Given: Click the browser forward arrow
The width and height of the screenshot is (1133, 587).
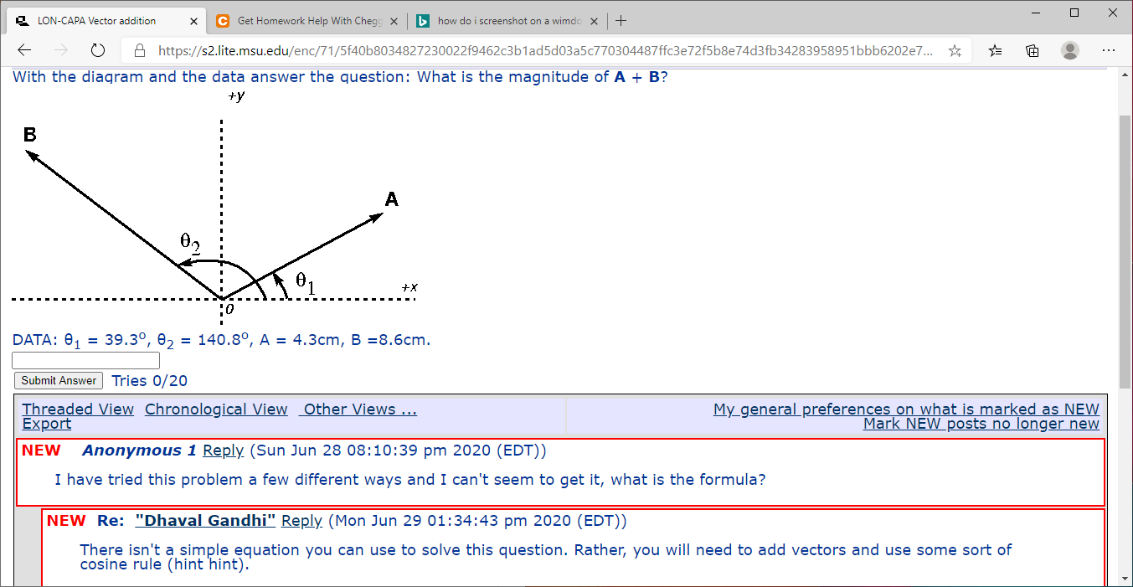Looking at the screenshot, I should coord(60,50).
